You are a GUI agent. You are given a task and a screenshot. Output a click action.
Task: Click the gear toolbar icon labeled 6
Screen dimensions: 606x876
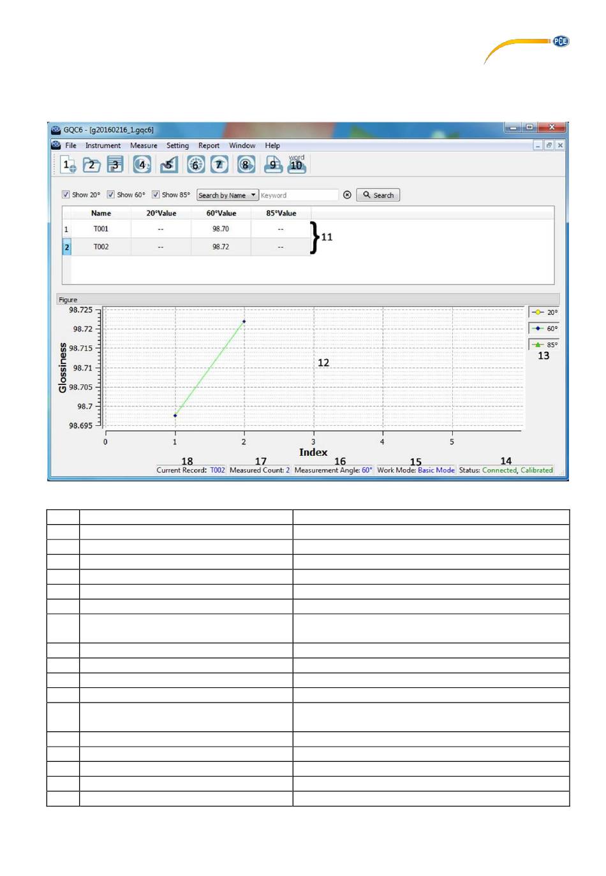pyautogui.click(x=196, y=165)
